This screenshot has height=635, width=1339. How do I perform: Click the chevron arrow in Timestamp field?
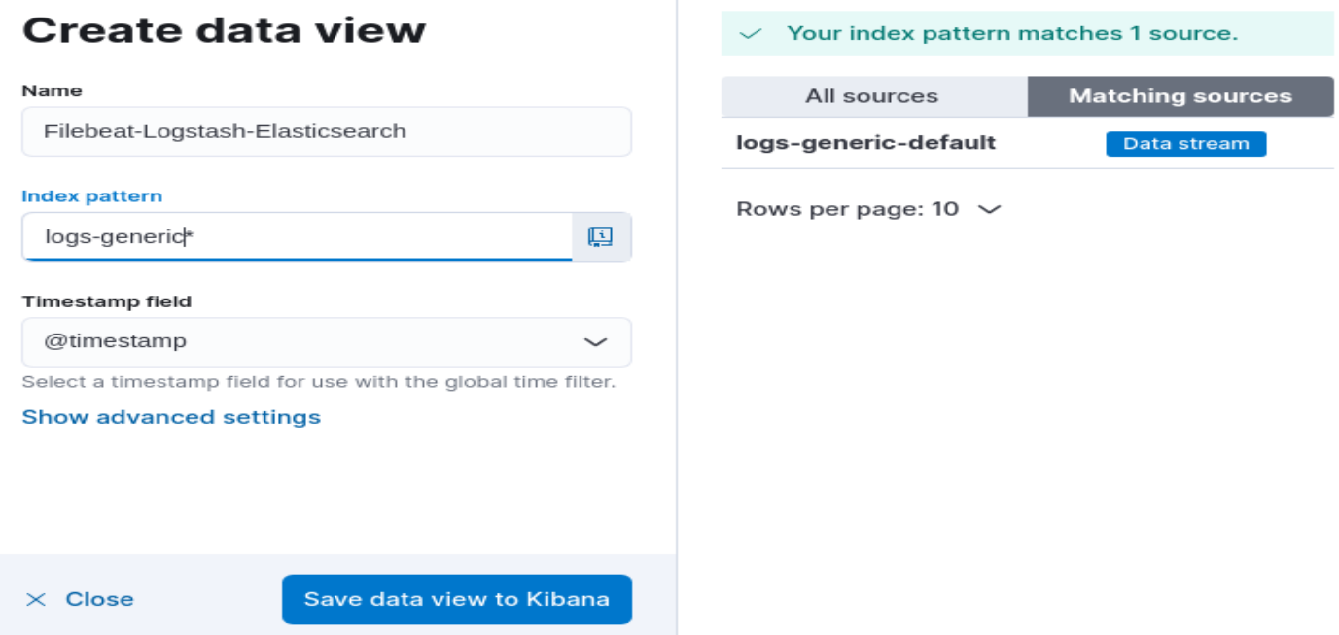[594, 342]
